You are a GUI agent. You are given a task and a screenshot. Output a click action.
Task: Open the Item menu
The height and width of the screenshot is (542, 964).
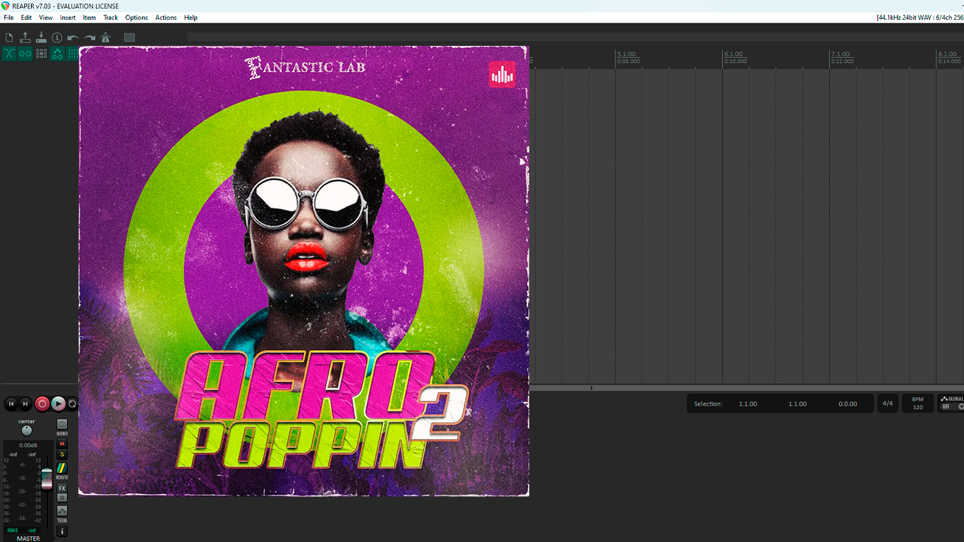[90, 18]
